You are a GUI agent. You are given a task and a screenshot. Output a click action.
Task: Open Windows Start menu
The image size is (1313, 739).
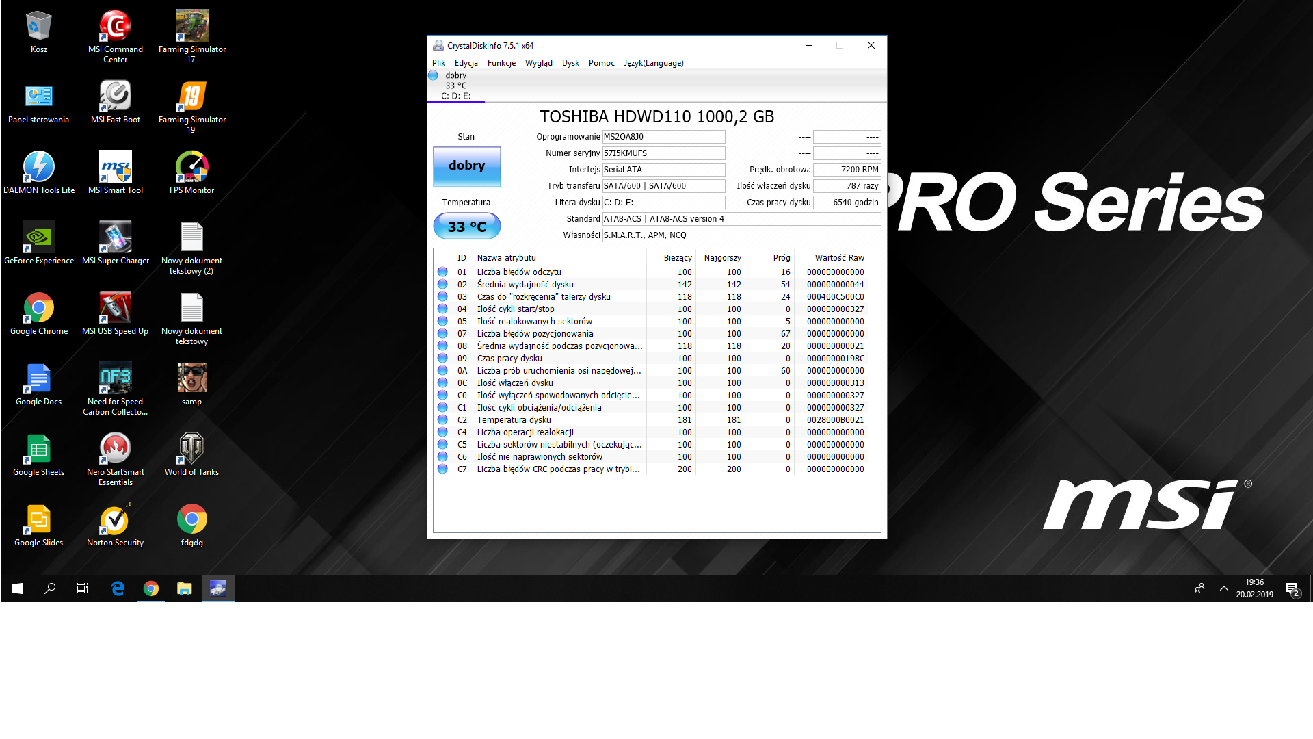point(17,588)
